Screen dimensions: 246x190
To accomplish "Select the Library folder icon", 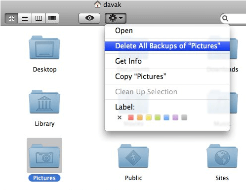I will [44, 102].
